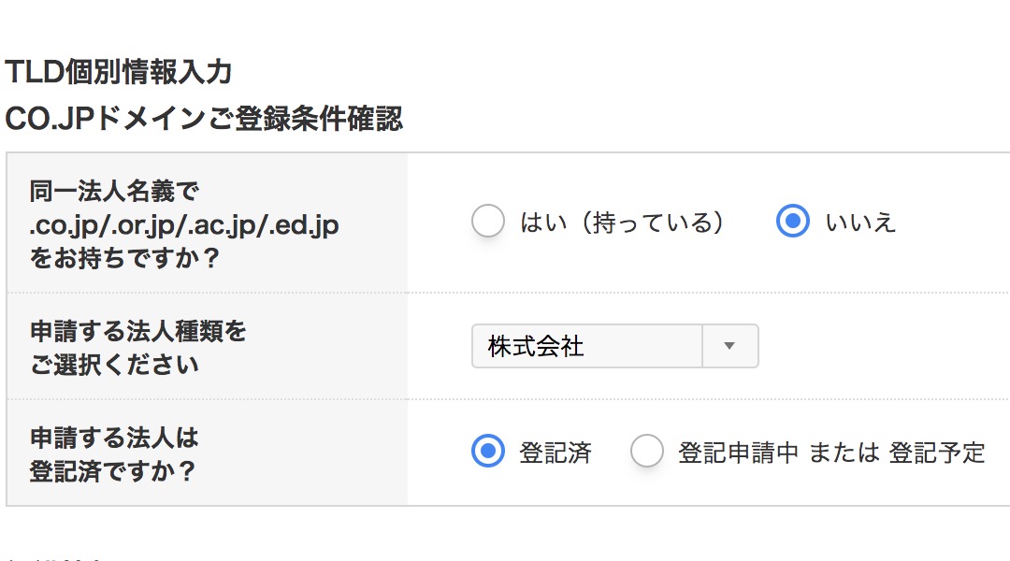The height and width of the screenshot is (561, 1010).
Task: Click the TLD個別情報入力 heading
Action: coord(119,71)
